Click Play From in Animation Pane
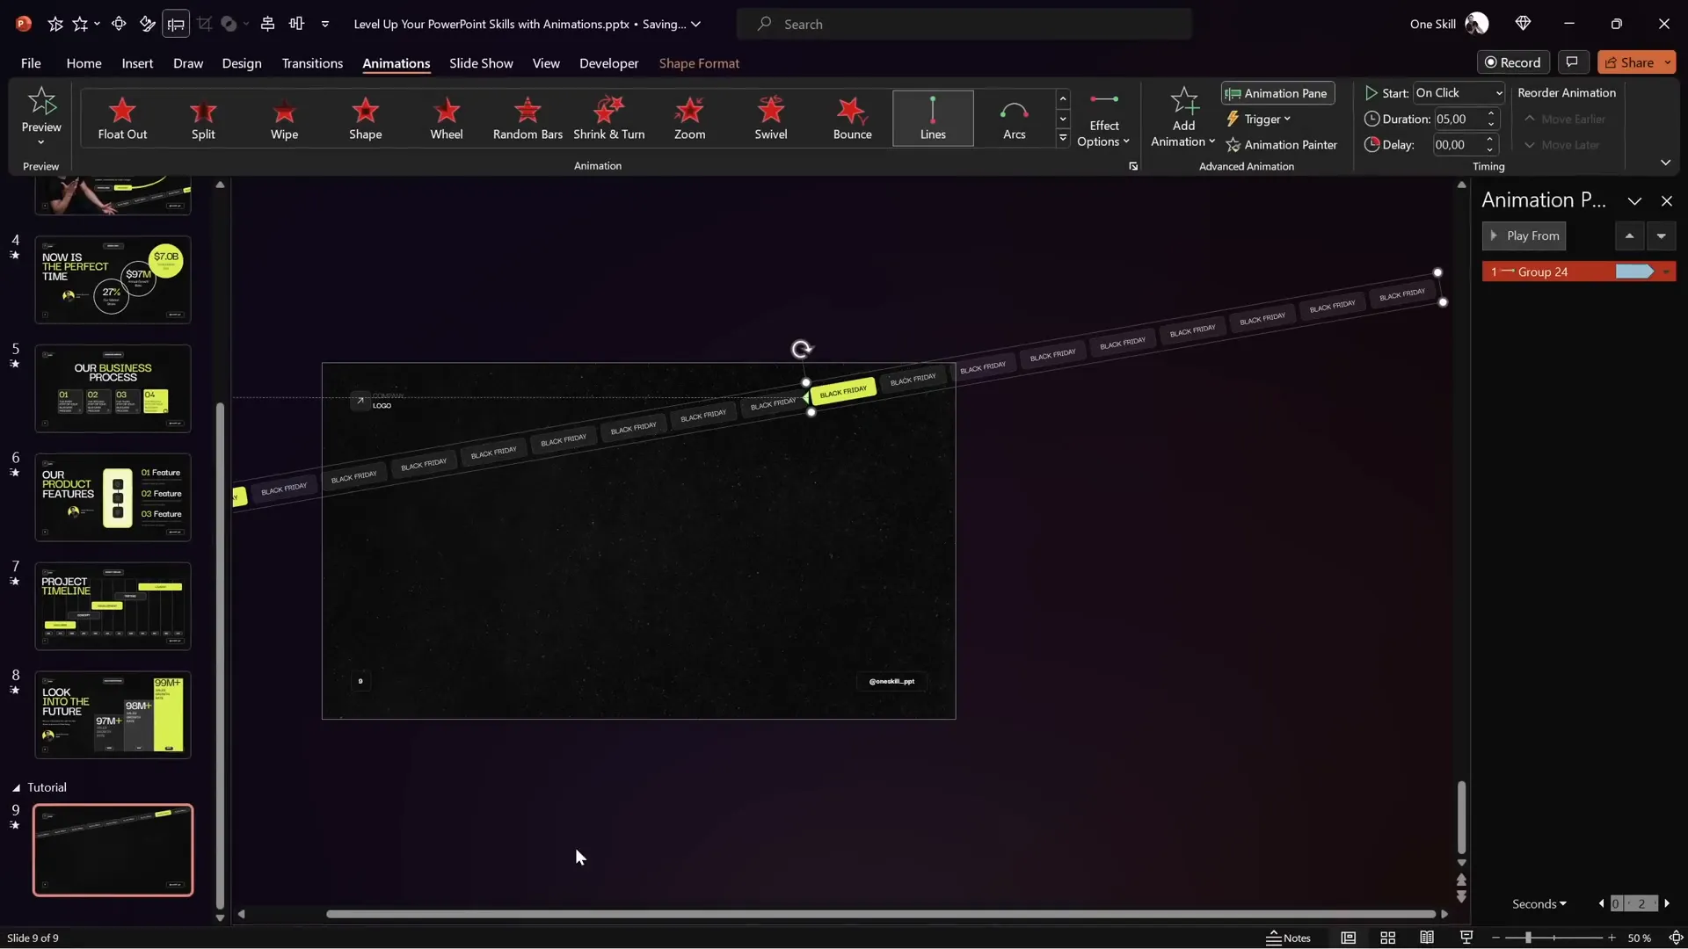Viewport: 1688px width, 949px height. pos(1524,235)
